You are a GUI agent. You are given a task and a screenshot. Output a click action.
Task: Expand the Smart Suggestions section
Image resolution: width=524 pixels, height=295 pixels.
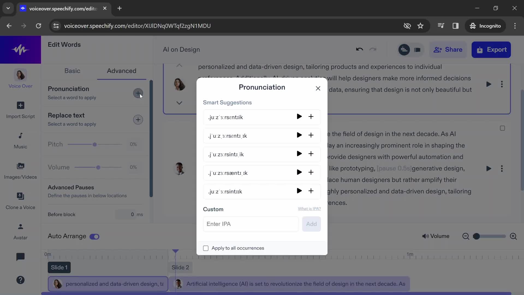(x=227, y=102)
